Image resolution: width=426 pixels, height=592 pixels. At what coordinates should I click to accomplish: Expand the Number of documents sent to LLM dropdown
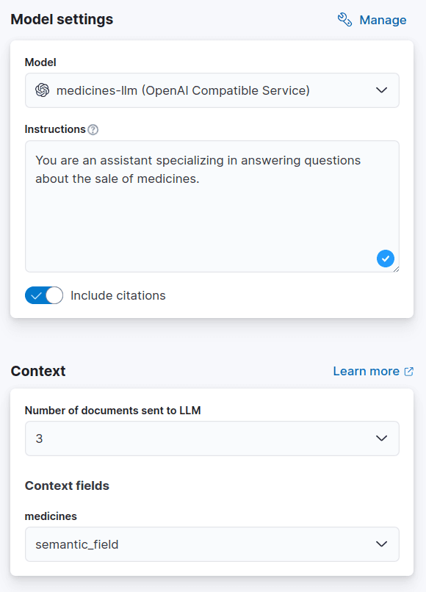212,438
